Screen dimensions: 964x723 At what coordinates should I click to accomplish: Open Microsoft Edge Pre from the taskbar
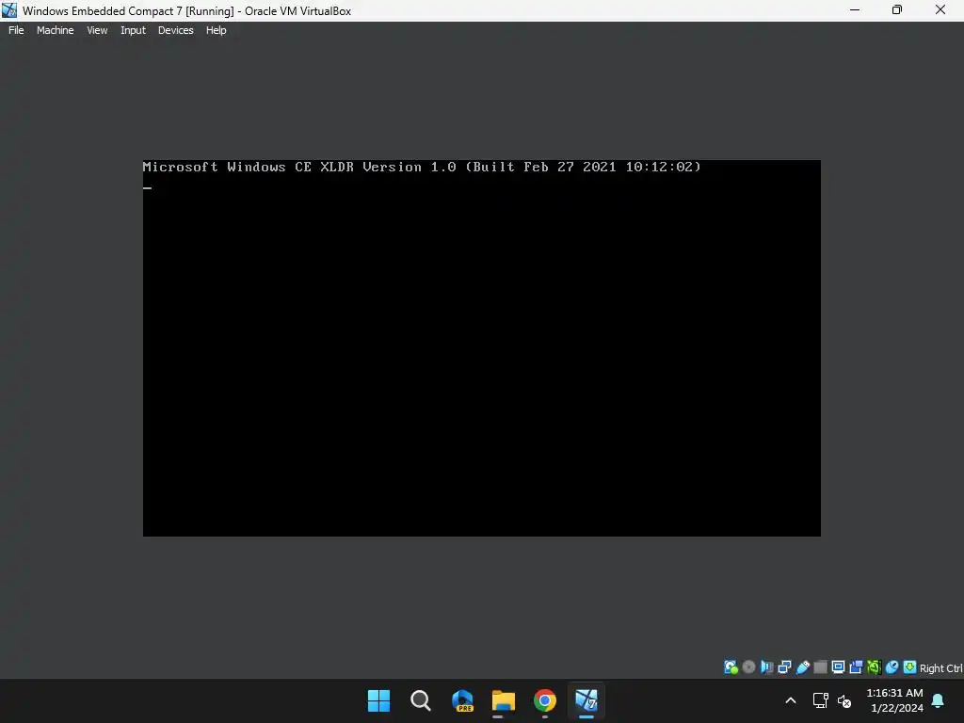tap(462, 700)
